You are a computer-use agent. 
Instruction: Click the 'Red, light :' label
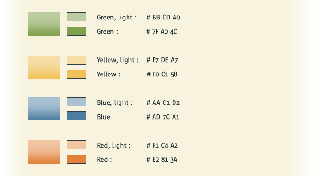pyautogui.click(x=114, y=146)
